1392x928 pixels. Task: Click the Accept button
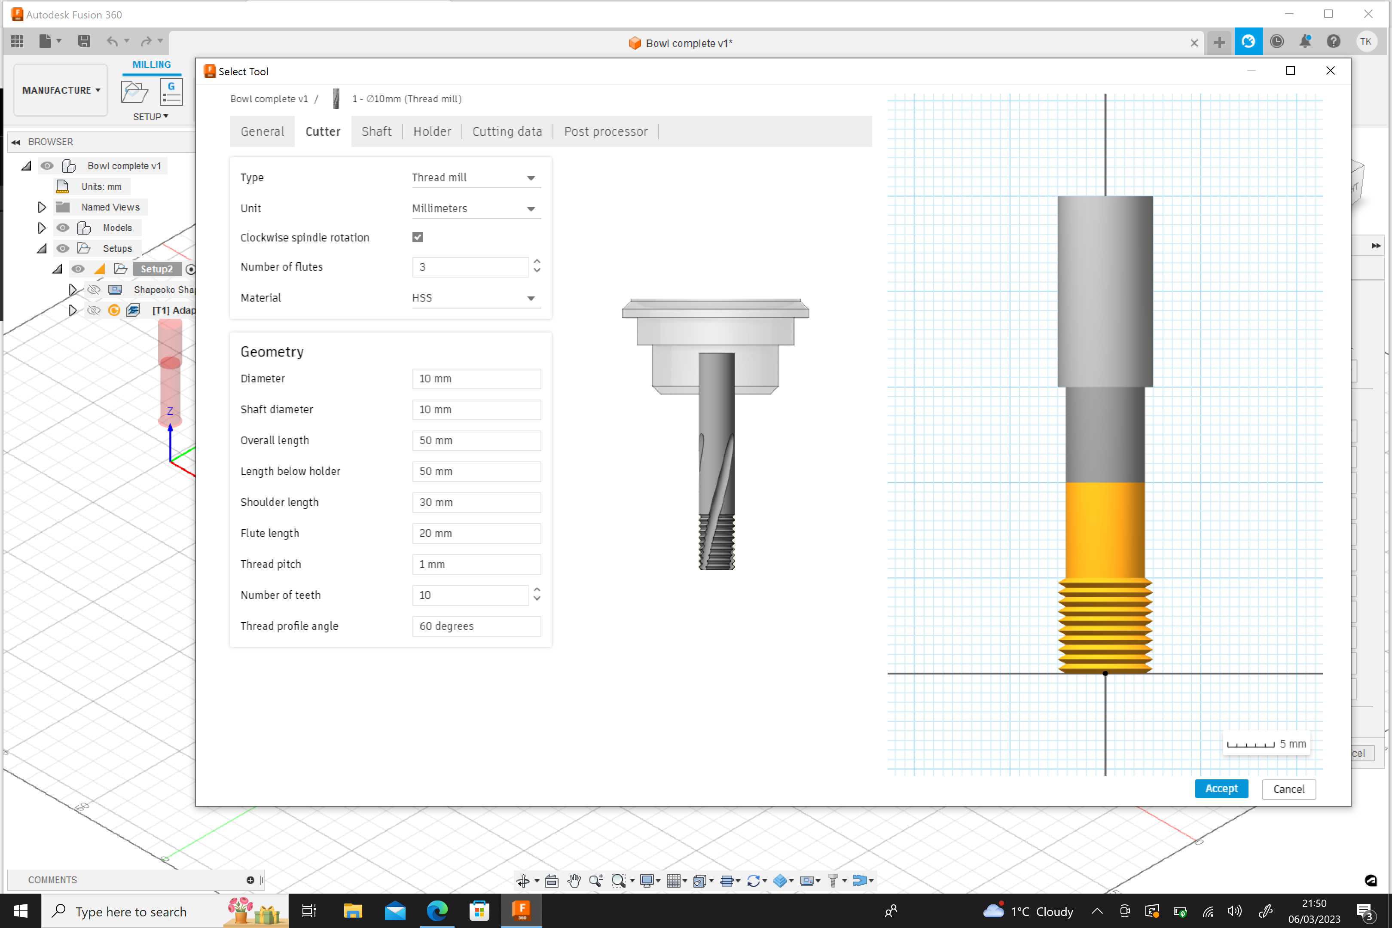[x=1221, y=789]
